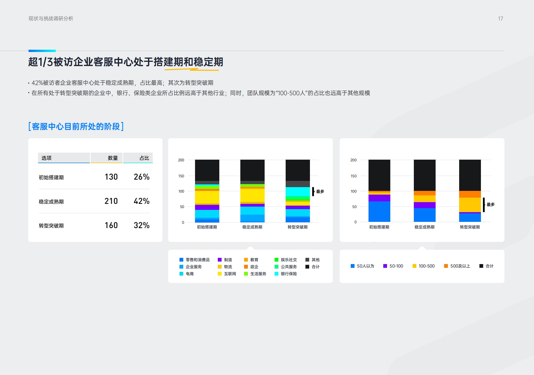Click the yellow 100-500 segment in 转型突破期 bar
This screenshot has width=534, height=375.
pyautogui.click(x=470, y=205)
